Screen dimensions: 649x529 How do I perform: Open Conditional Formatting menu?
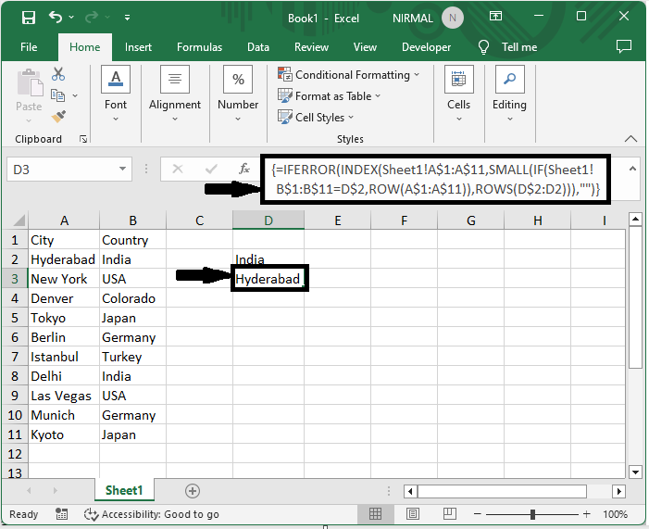pos(348,75)
